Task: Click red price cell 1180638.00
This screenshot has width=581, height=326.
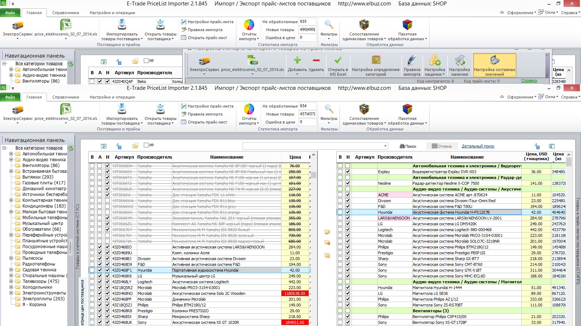Action: (x=295, y=293)
